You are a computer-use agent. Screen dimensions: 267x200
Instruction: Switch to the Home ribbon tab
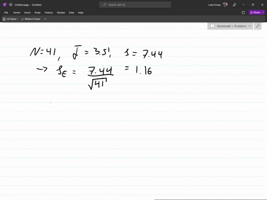[17, 13]
